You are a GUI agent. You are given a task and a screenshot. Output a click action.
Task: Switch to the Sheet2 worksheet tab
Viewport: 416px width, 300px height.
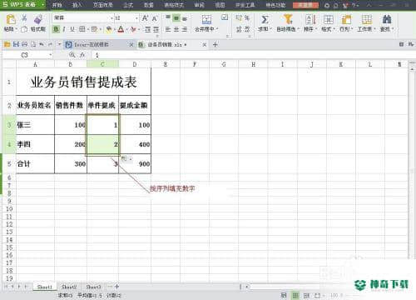[69, 287]
